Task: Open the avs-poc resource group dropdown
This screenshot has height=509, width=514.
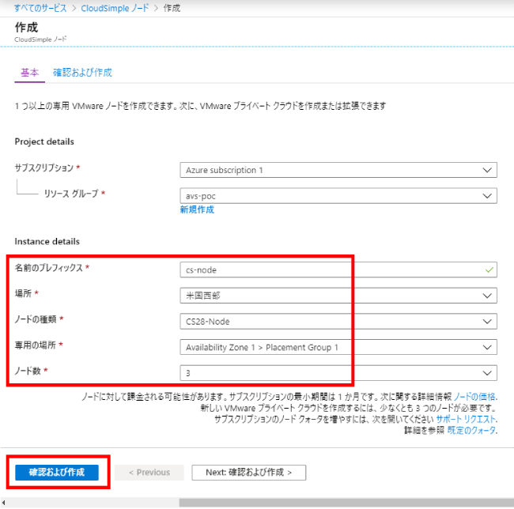Action: (x=338, y=196)
